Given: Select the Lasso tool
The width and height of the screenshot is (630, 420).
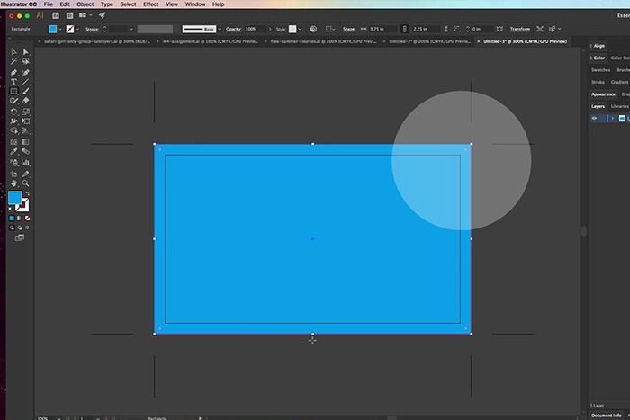Looking at the screenshot, I should [x=26, y=61].
